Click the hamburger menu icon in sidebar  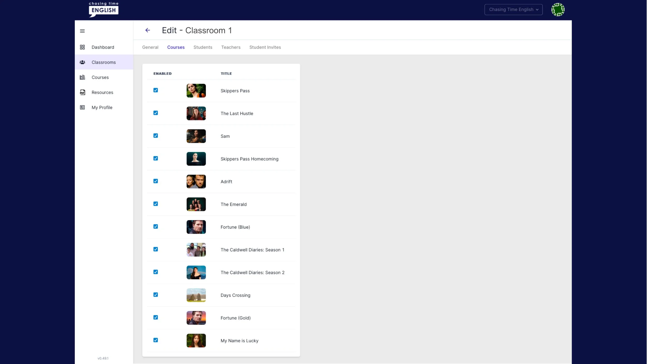tap(82, 31)
